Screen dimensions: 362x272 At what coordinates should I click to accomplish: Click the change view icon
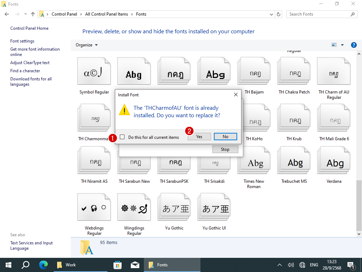tap(334, 45)
